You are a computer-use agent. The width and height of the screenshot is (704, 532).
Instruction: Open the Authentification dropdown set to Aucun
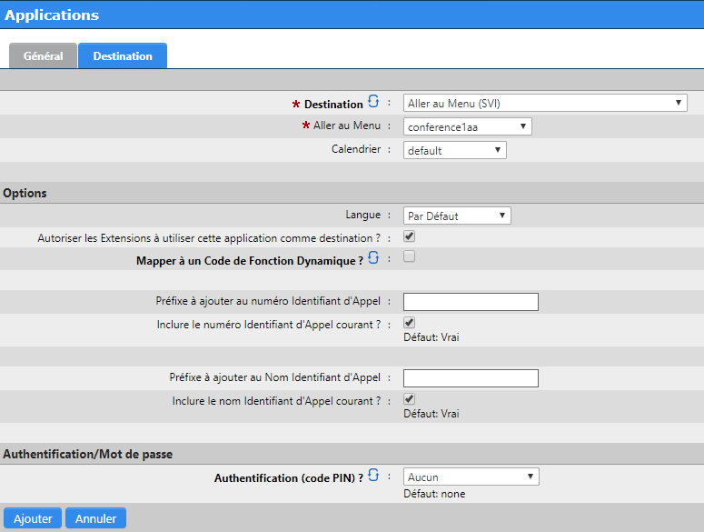tap(471, 477)
